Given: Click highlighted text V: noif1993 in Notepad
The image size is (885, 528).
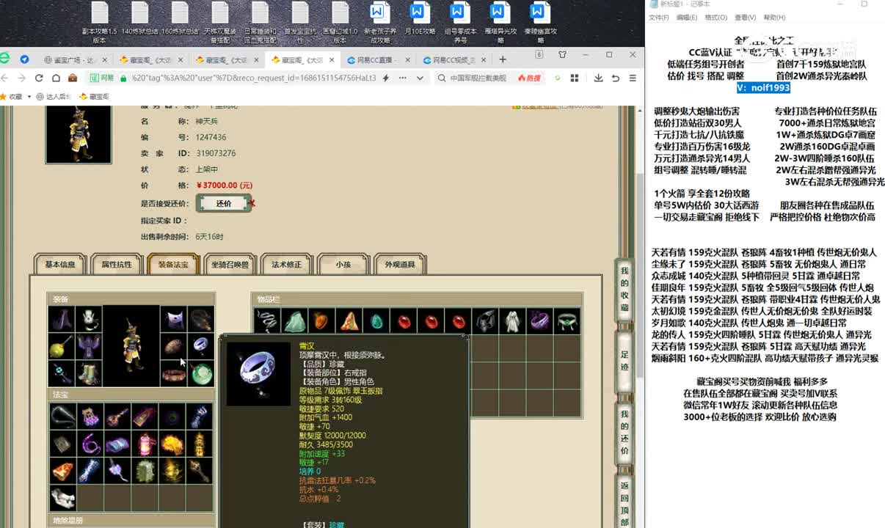Looking at the screenshot, I should 763,87.
